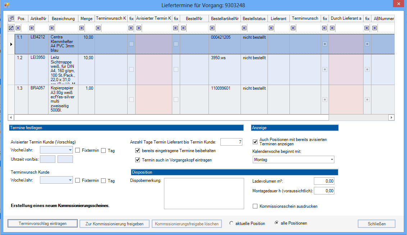
Task: Enable 'Kommissionsschein ausdrucken' checkbox
Action: [255, 206]
